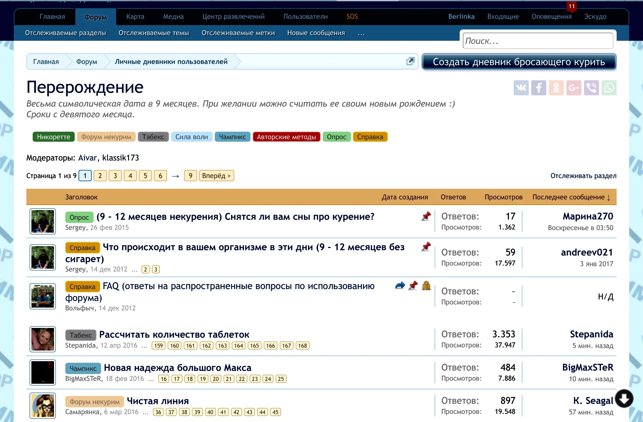Viewport: 643px width, 422px height.
Task: Open Stepanida's avatar thumbnail
Action: click(43, 339)
